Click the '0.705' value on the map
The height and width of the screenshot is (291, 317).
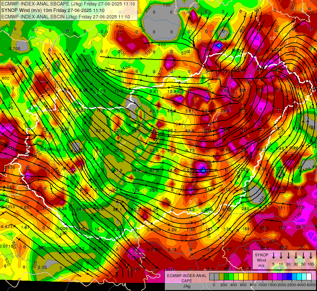(x=15, y=49)
